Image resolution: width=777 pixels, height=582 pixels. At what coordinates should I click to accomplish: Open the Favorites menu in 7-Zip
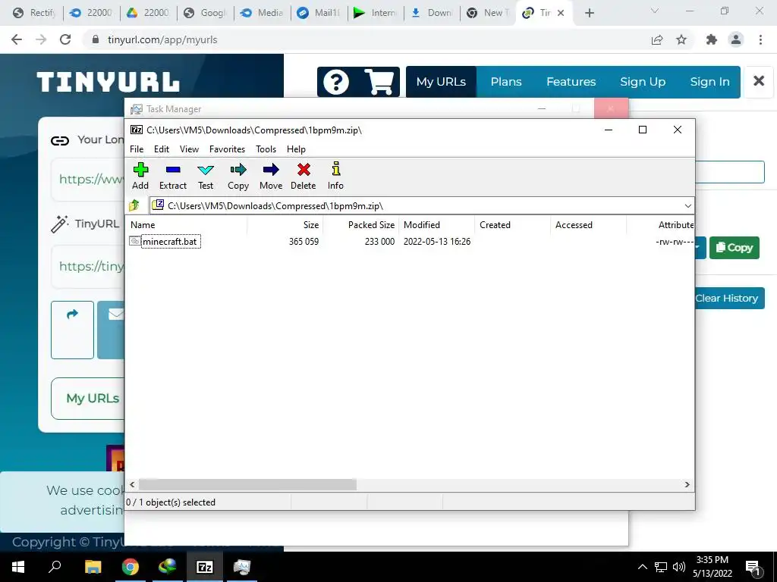click(x=227, y=149)
